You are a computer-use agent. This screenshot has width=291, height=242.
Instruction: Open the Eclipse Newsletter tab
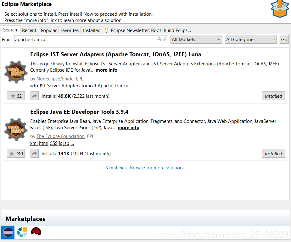click(x=147, y=30)
